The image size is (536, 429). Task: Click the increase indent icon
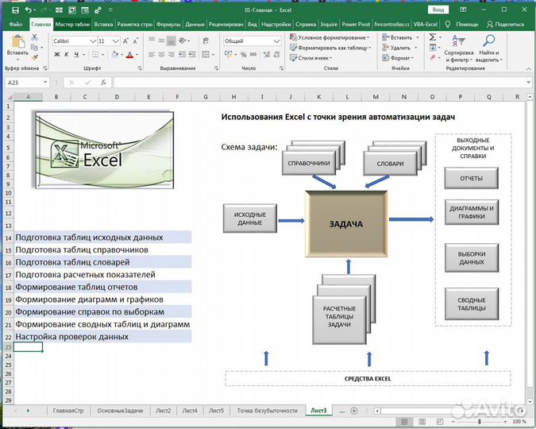pos(192,54)
